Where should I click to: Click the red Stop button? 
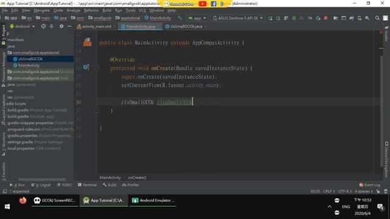click(x=325, y=18)
